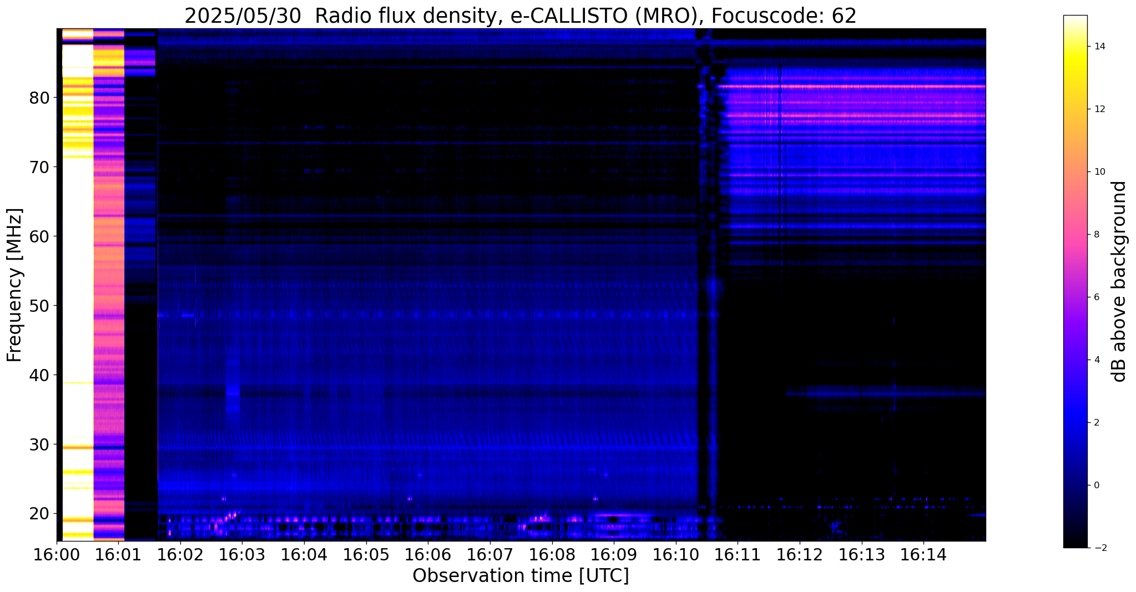Click the 70 MHz frequency tick label
This screenshot has width=1136, height=592.
click(39, 167)
